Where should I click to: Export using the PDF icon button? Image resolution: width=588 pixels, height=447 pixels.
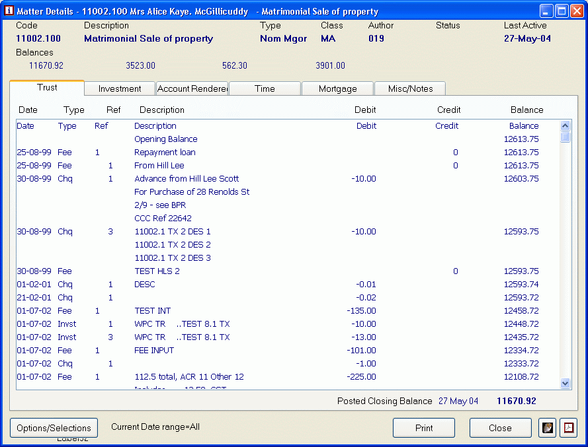pyautogui.click(x=568, y=428)
